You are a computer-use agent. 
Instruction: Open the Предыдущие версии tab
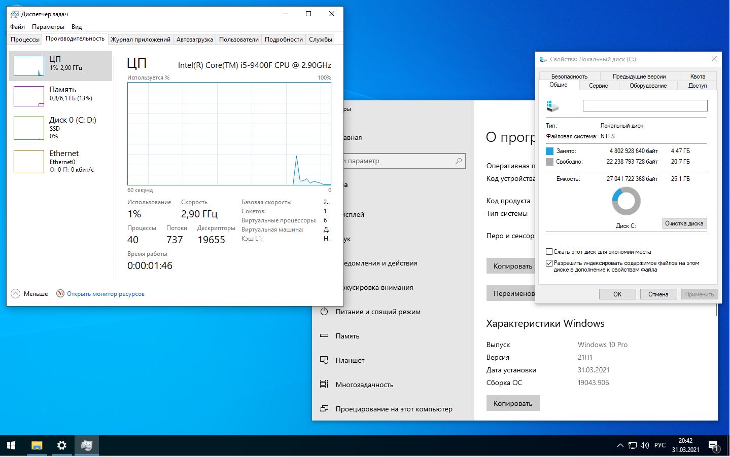[x=639, y=76]
